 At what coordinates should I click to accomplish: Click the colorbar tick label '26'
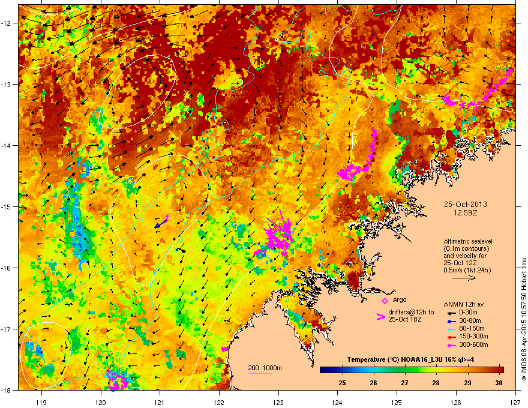pyautogui.click(x=373, y=383)
